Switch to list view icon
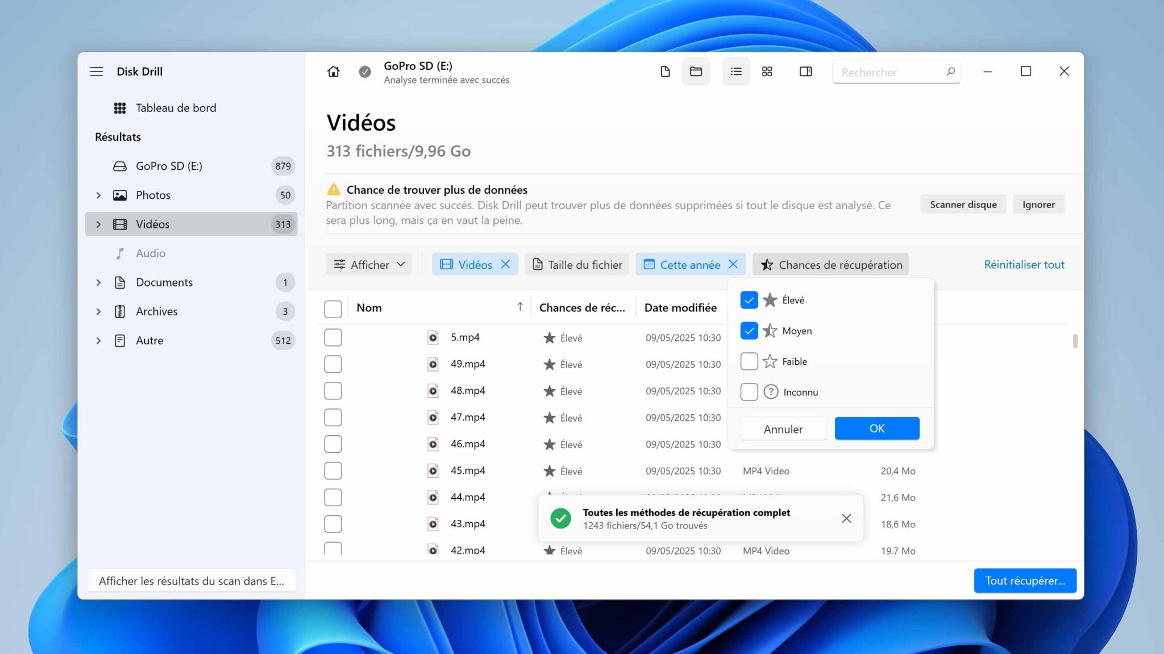Image resolution: width=1164 pixels, height=654 pixels. [736, 72]
